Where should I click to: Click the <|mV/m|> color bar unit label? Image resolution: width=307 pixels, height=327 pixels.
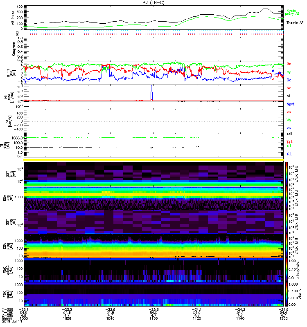point(299,270)
